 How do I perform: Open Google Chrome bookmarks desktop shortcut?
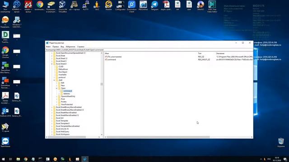[x=40, y=6]
